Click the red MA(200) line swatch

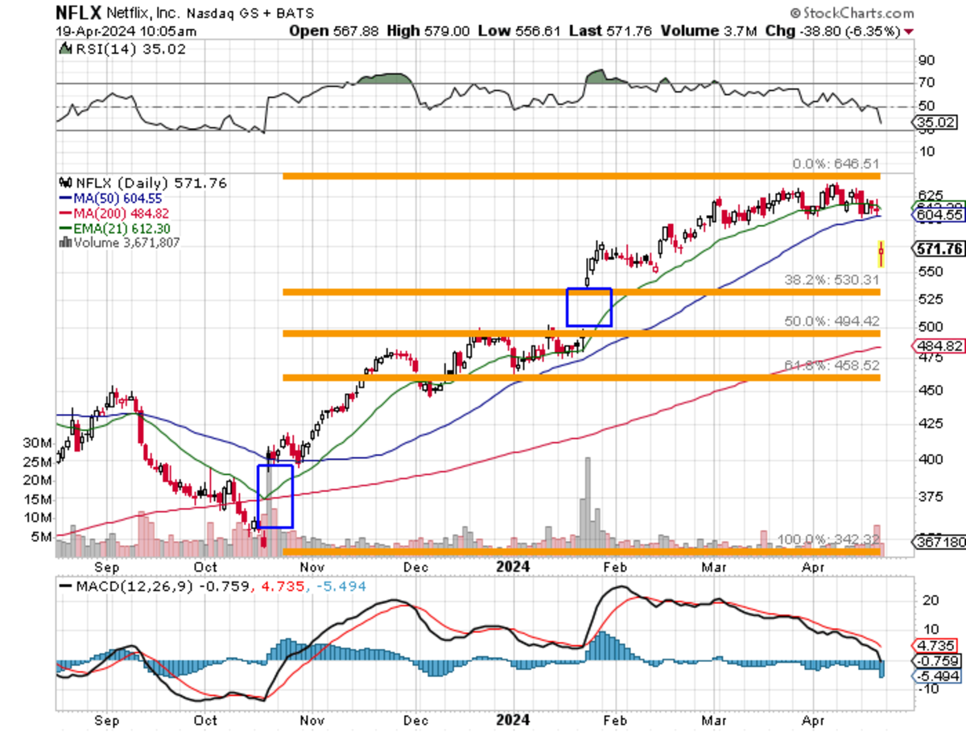[67, 211]
